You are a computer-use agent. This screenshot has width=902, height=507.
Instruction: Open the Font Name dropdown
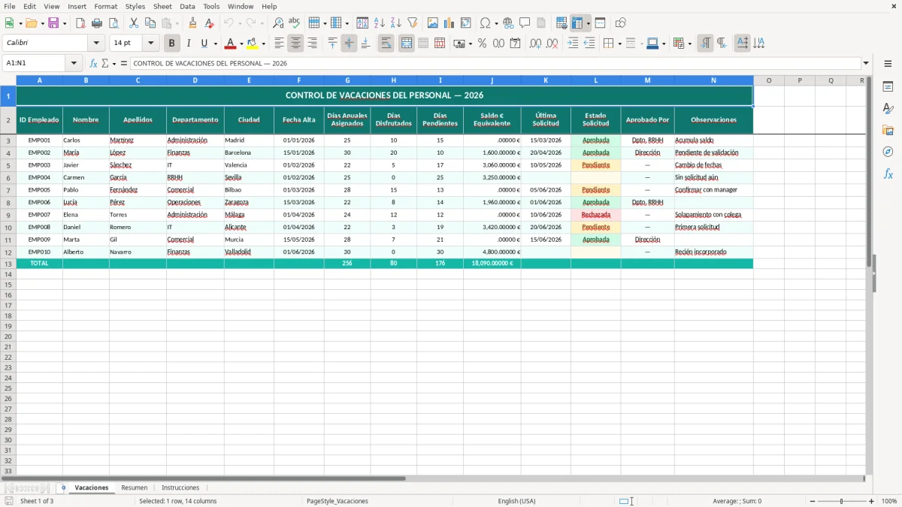pyautogui.click(x=96, y=44)
